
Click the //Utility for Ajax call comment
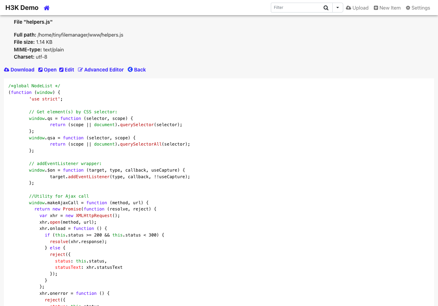pos(59,196)
